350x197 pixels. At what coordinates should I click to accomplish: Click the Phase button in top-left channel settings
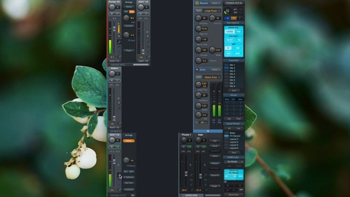[x=129, y=51]
